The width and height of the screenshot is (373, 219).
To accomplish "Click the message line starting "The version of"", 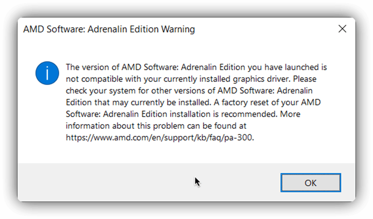I will pyautogui.click(x=196, y=67).
